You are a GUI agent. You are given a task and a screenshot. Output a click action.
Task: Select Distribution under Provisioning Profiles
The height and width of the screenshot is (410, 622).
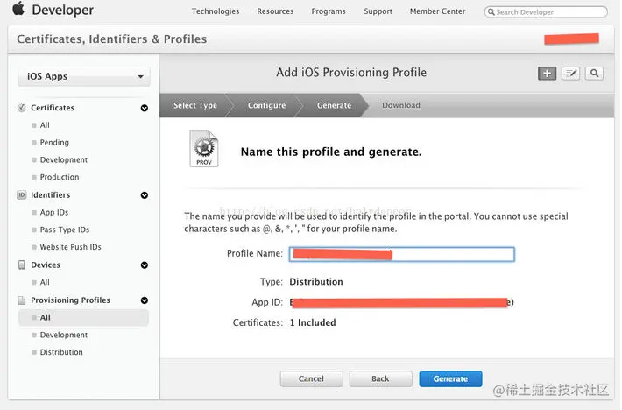pos(61,352)
